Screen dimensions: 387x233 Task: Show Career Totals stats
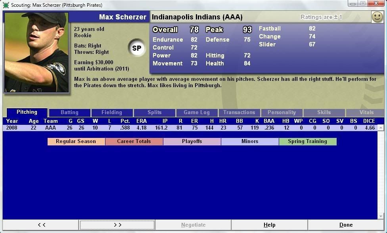pyautogui.click(x=134, y=141)
